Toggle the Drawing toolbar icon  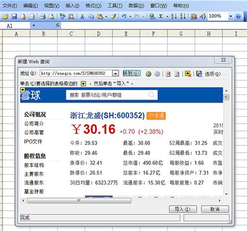pos(203,17)
